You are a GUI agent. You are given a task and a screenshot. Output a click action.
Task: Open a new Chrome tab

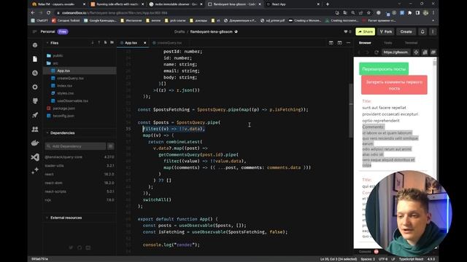tap(328, 4)
